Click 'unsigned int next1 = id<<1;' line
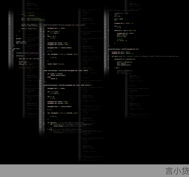Screen dimensions: 189x177 point(121,52)
